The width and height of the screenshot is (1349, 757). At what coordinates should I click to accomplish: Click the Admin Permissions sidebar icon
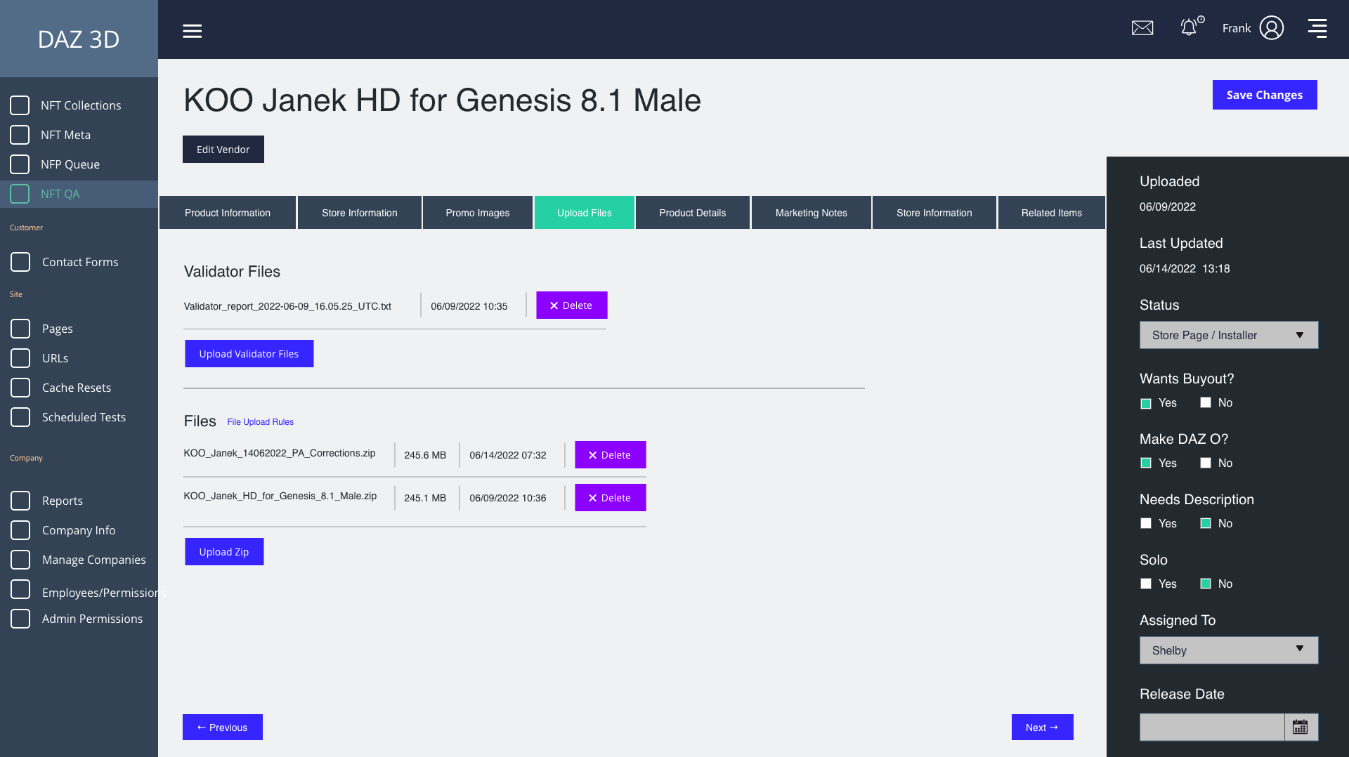(20, 619)
